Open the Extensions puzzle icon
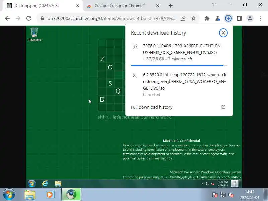The image size is (268, 201). coord(207,18)
